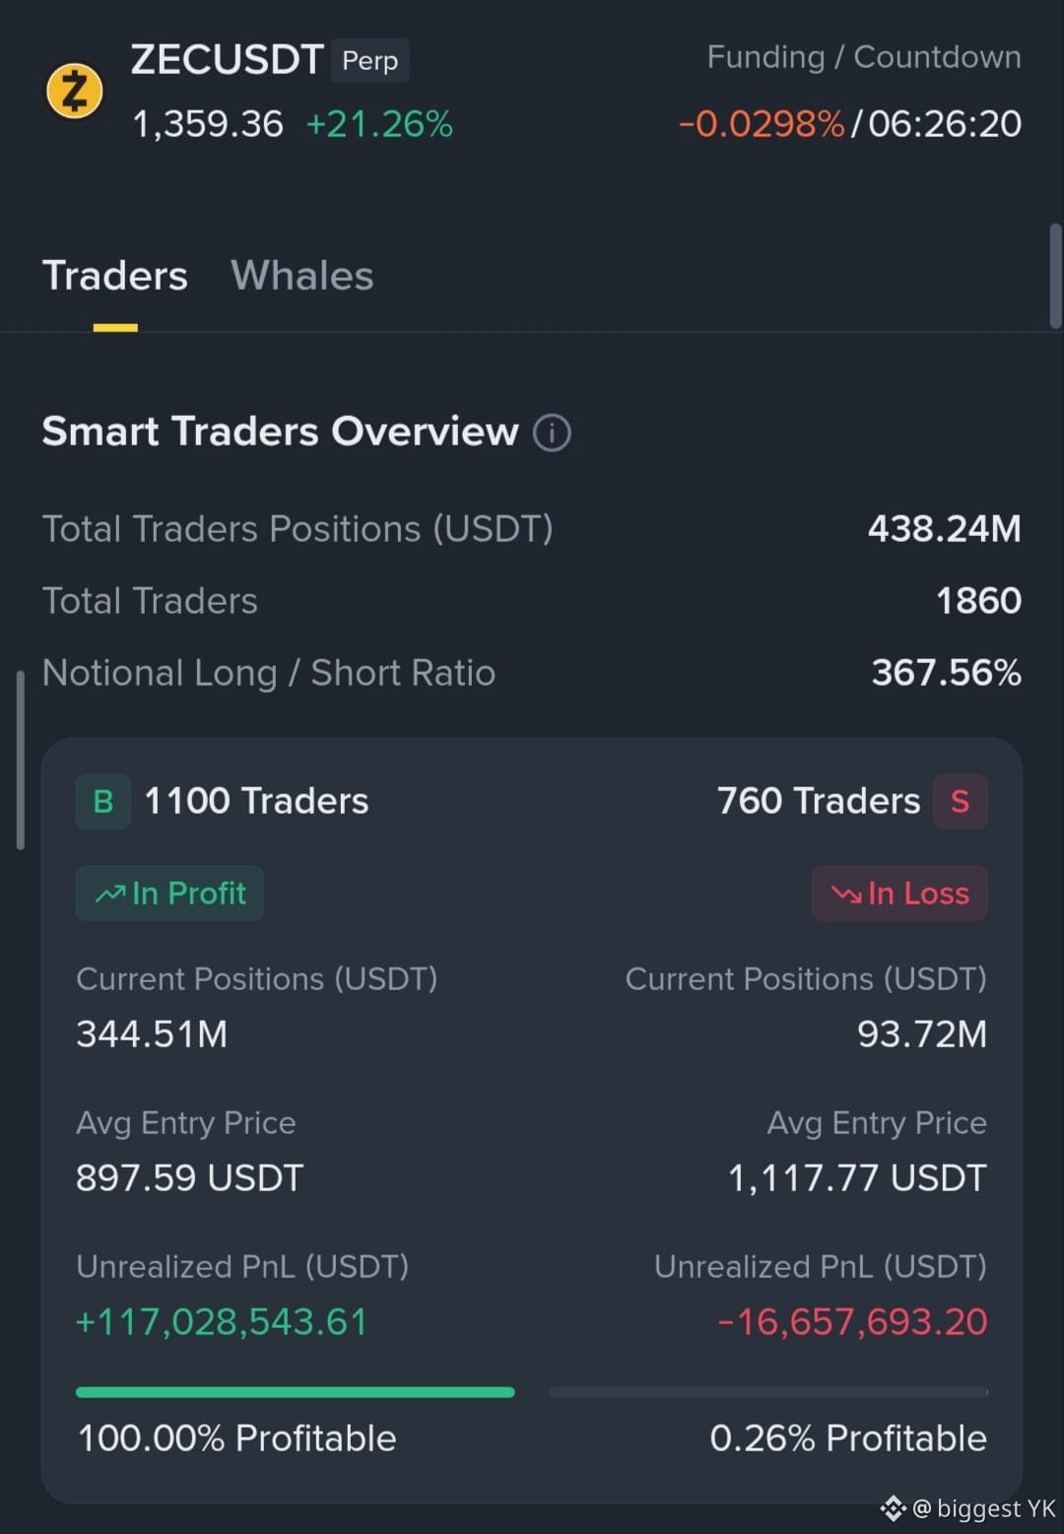The height and width of the screenshot is (1534, 1064).
Task: Click the Binance logo watermark icon
Action: coord(893,1507)
